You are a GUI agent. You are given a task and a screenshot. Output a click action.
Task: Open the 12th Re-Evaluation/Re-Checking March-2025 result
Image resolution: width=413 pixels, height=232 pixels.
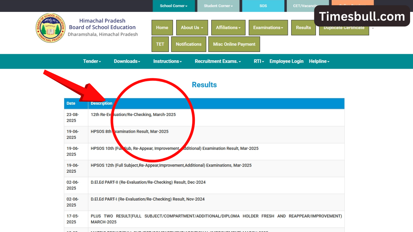[133, 114]
